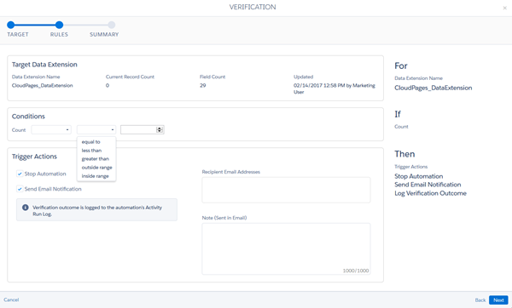Viewport: 512px width, 308px height.
Task: Click the Updated date 02/14/2017 text
Action: (335, 88)
